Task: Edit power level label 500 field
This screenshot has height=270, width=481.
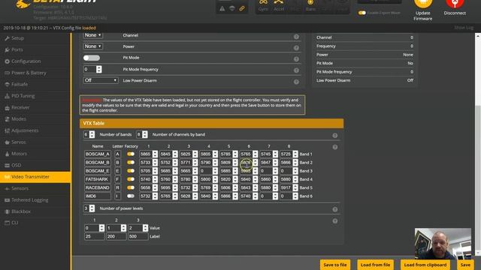Action: 138,236
